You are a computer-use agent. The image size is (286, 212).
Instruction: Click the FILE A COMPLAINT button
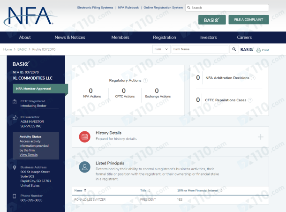click(248, 20)
